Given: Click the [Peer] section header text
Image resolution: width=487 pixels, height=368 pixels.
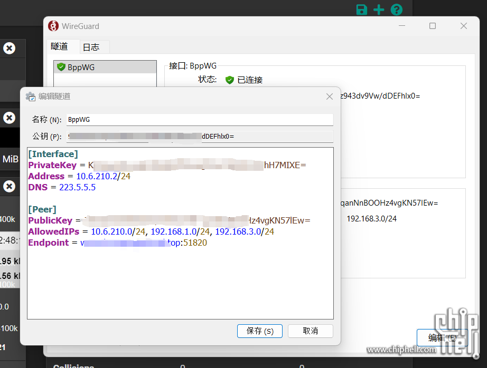Looking at the screenshot, I should pyautogui.click(x=42, y=209).
